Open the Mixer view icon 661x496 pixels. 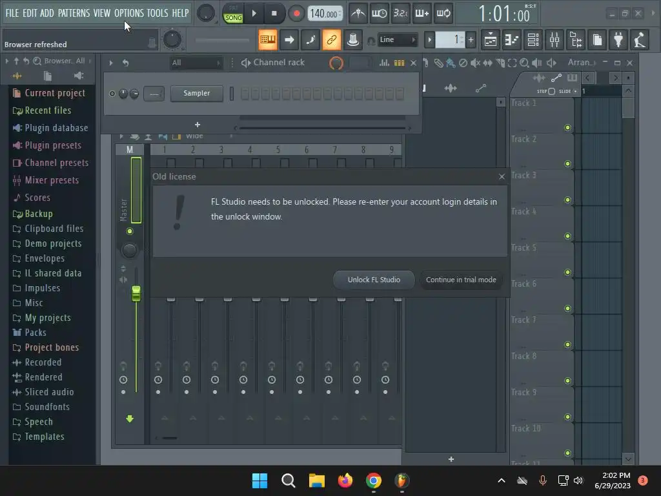click(554, 40)
